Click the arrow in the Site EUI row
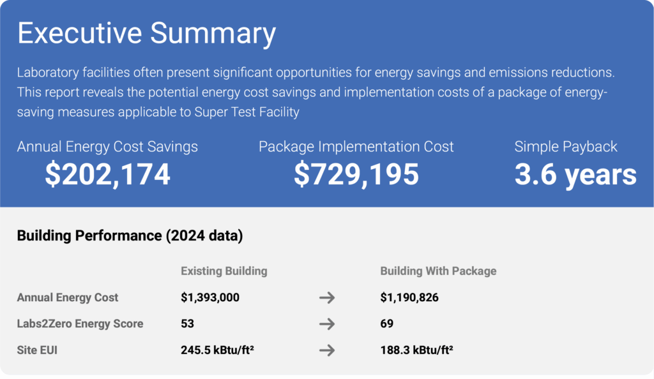The height and width of the screenshot is (379, 654). pyautogui.click(x=327, y=350)
